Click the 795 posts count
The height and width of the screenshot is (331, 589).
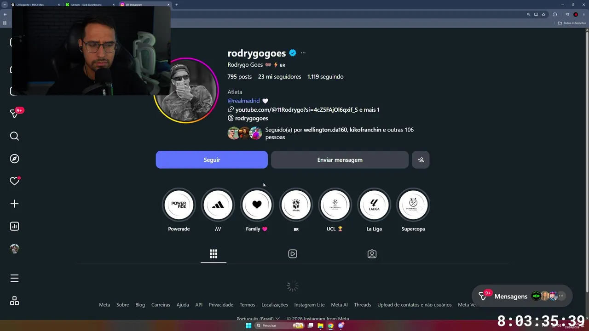click(239, 77)
